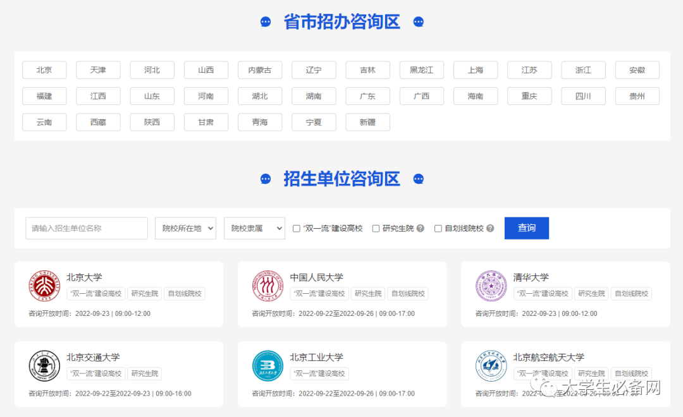Open the 北京交通大学 name link

[93, 358]
